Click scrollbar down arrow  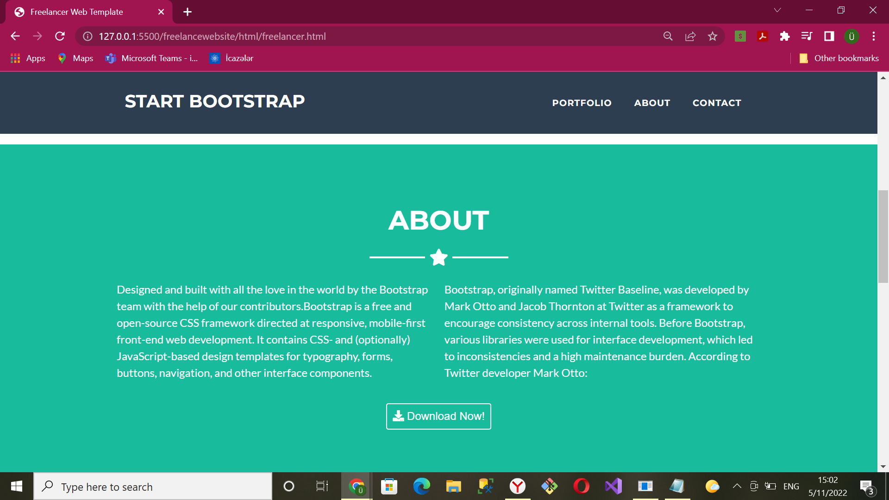click(x=883, y=467)
